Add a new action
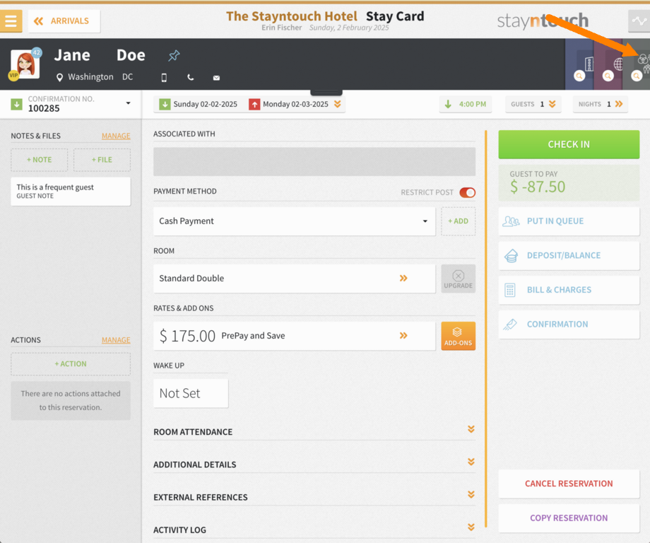 (x=71, y=364)
